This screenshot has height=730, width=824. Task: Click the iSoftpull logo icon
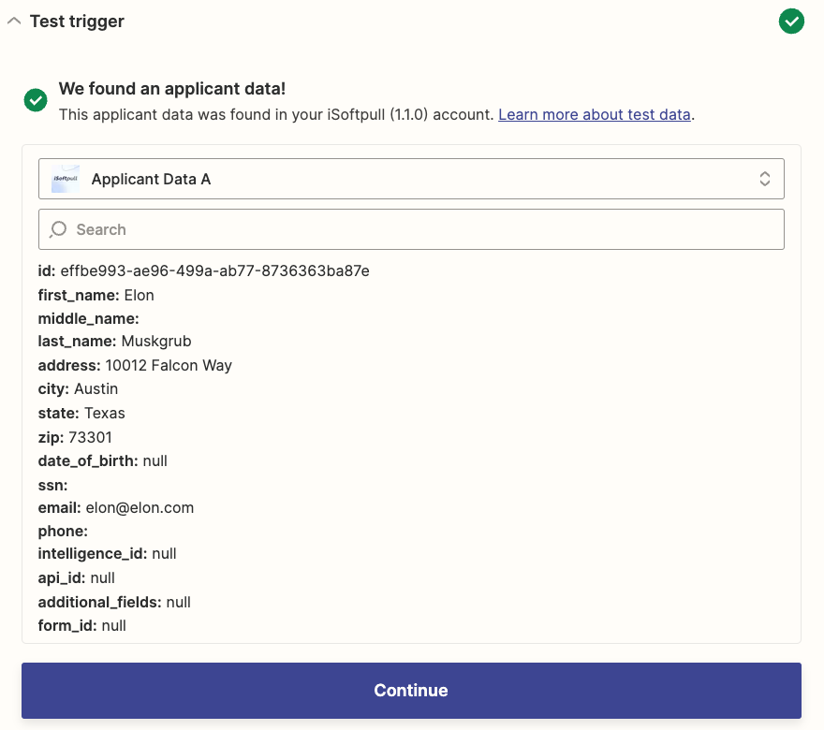pos(66,179)
